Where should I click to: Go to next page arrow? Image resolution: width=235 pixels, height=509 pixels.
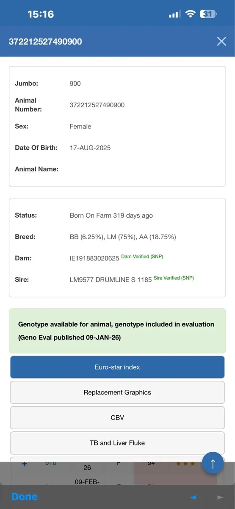220,497
